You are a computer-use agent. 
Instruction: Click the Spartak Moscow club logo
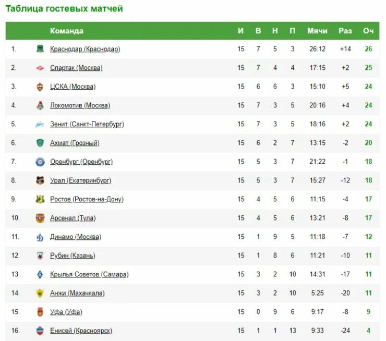[40, 68]
